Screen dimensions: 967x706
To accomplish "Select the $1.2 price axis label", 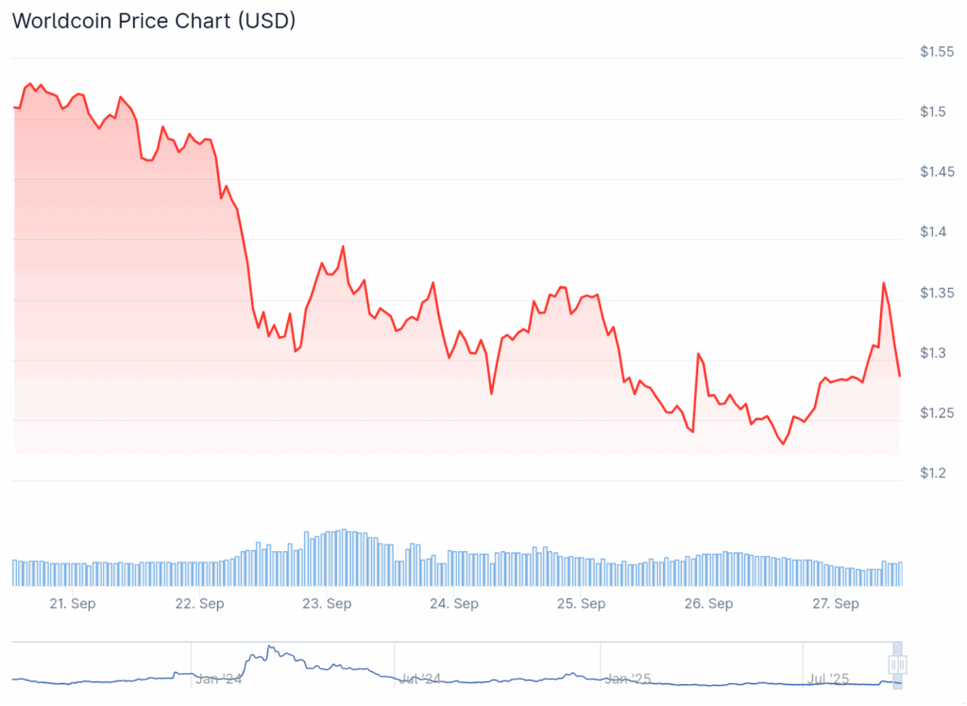I will point(933,473).
